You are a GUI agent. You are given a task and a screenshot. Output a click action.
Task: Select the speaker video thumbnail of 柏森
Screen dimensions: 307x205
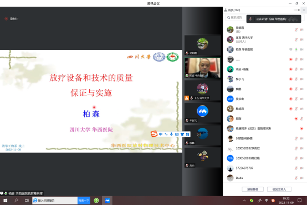pyautogui.click(x=202, y=68)
